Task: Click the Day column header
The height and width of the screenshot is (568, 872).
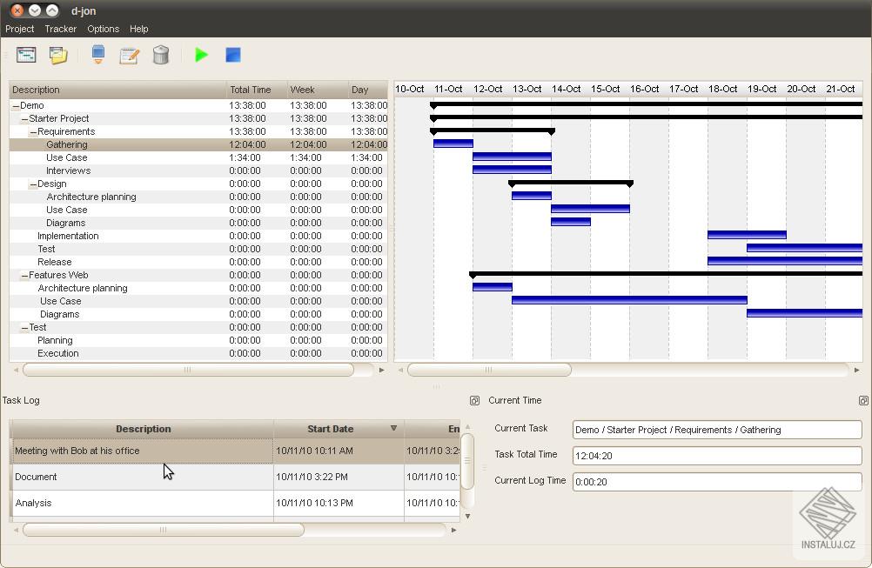Action: click(x=368, y=90)
